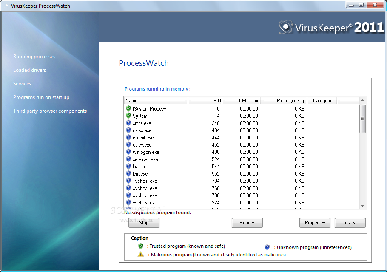387x272 pixels.
Task: Click the Details... button
Action: pos(350,223)
